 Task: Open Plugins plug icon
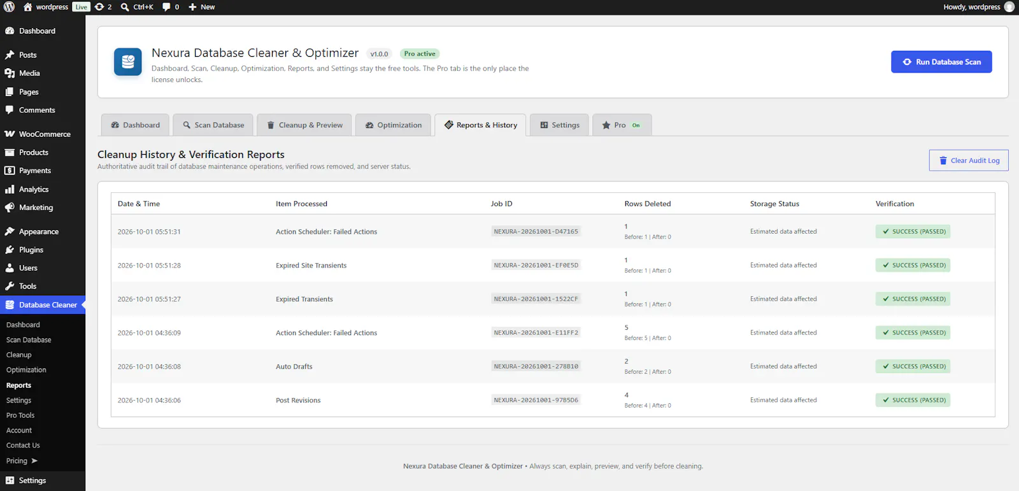(10, 250)
